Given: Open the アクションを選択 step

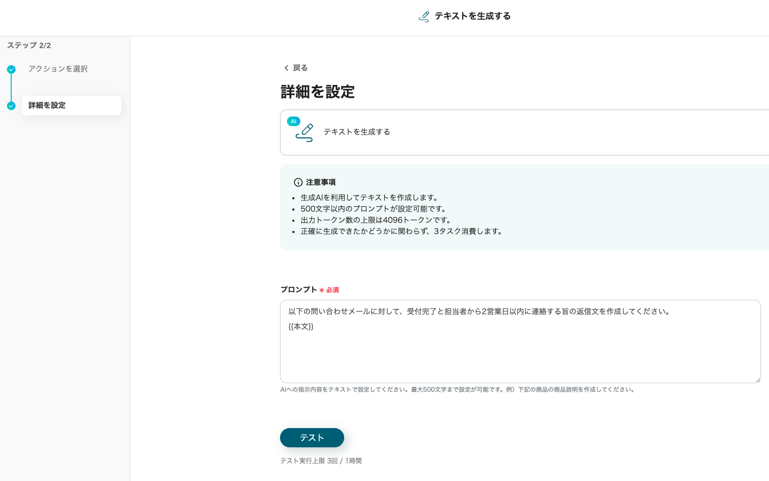Looking at the screenshot, I should tap(58, 69).
